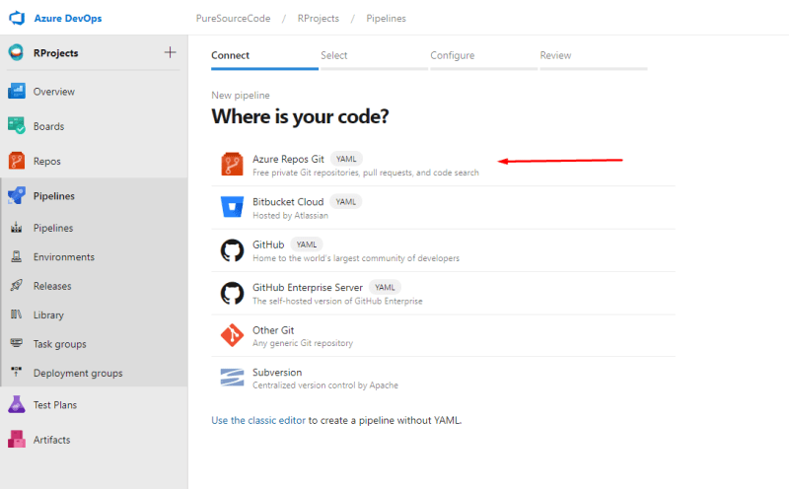Click 'The self-hosted version of GitHub Enterprise' text
The image size is (789, 489).
coord(337,301)
